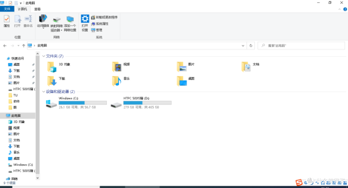The height and width of the screenshot is (188, 348).
Task: Click 卸载或更改程序 in the ribbon
Action: click(x=104, y=17)
